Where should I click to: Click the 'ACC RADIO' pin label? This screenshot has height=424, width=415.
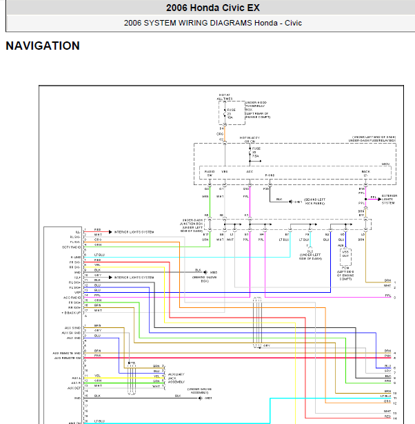click(x=72, y=298)
